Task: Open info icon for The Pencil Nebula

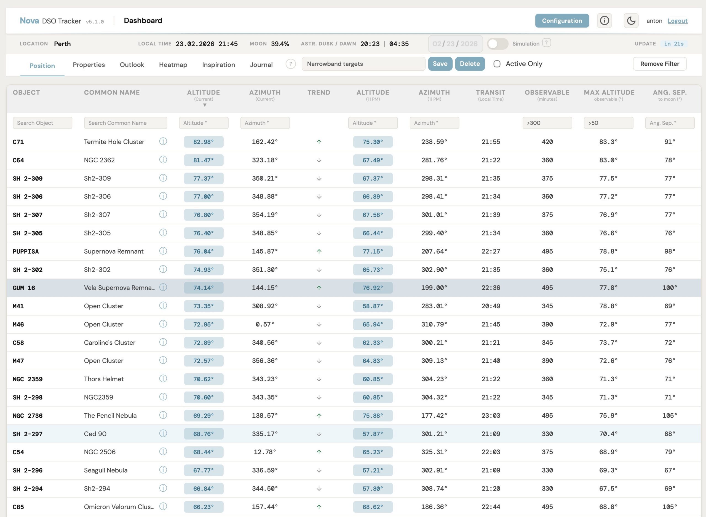Action: point(163,415)
